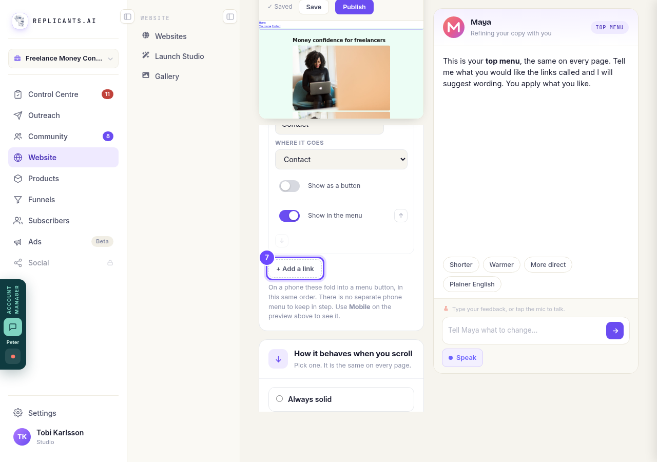Viewport: 657px width, 462px height.
Task: Choose the Plainer English chip
Action: [472, 284]
